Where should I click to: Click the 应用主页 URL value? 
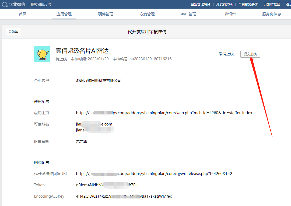pos(164,113)
